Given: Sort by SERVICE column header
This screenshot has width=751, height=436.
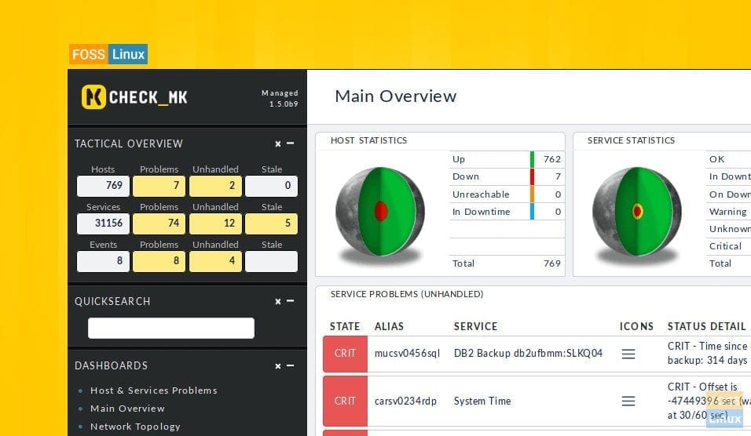Looking at the screenshot, I should [475, 326].
